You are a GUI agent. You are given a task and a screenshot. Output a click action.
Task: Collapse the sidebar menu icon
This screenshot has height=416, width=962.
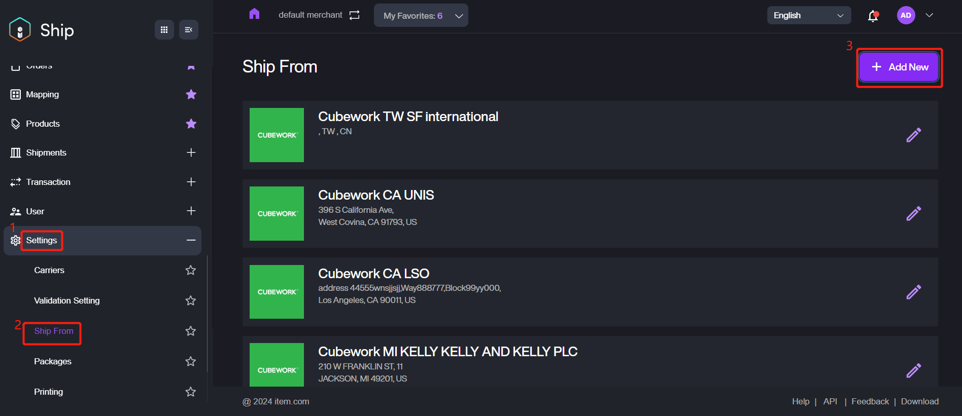188,30
